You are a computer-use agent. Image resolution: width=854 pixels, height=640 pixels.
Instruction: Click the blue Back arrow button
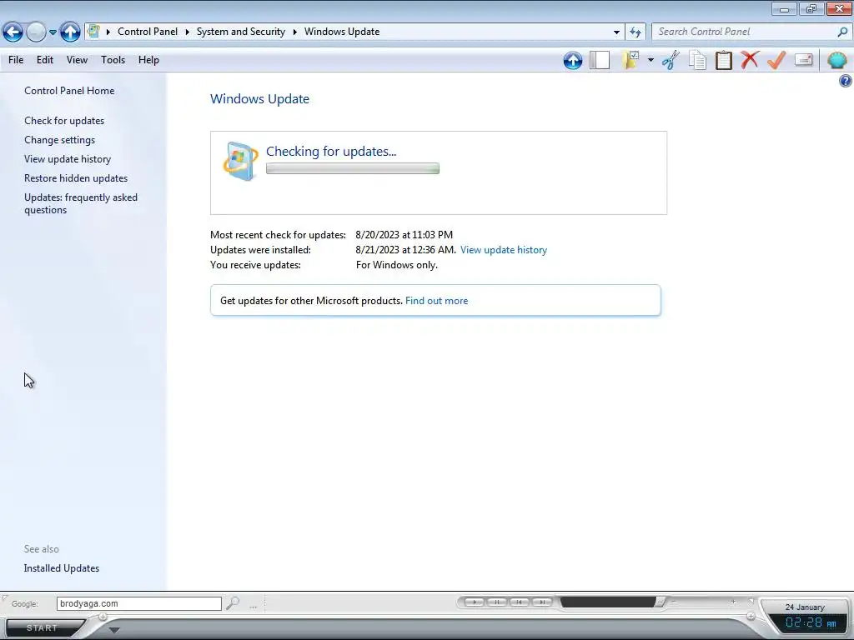click(13, 32)
